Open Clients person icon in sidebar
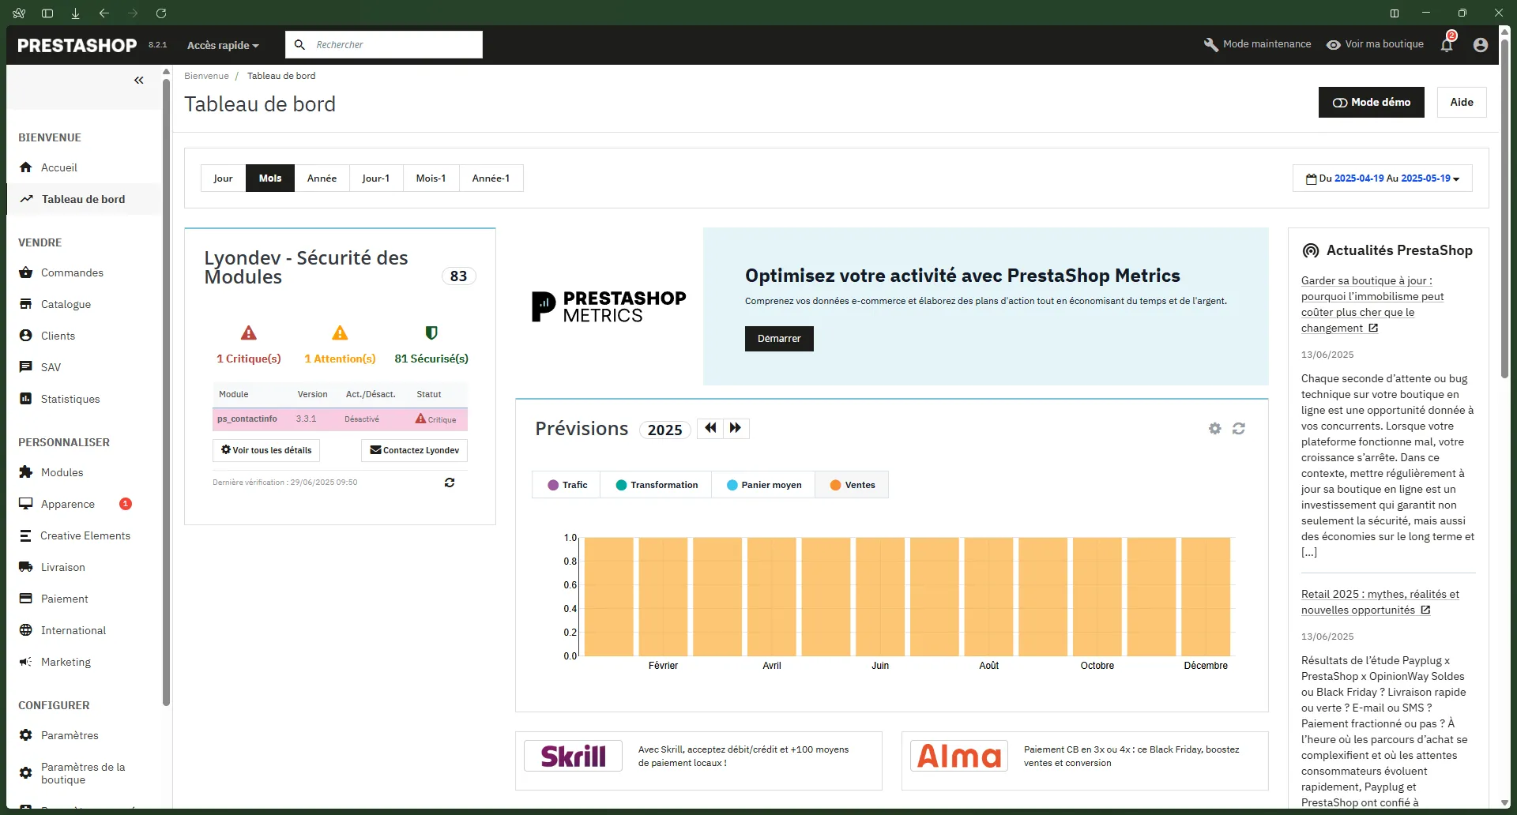 [x=26, y=336]
